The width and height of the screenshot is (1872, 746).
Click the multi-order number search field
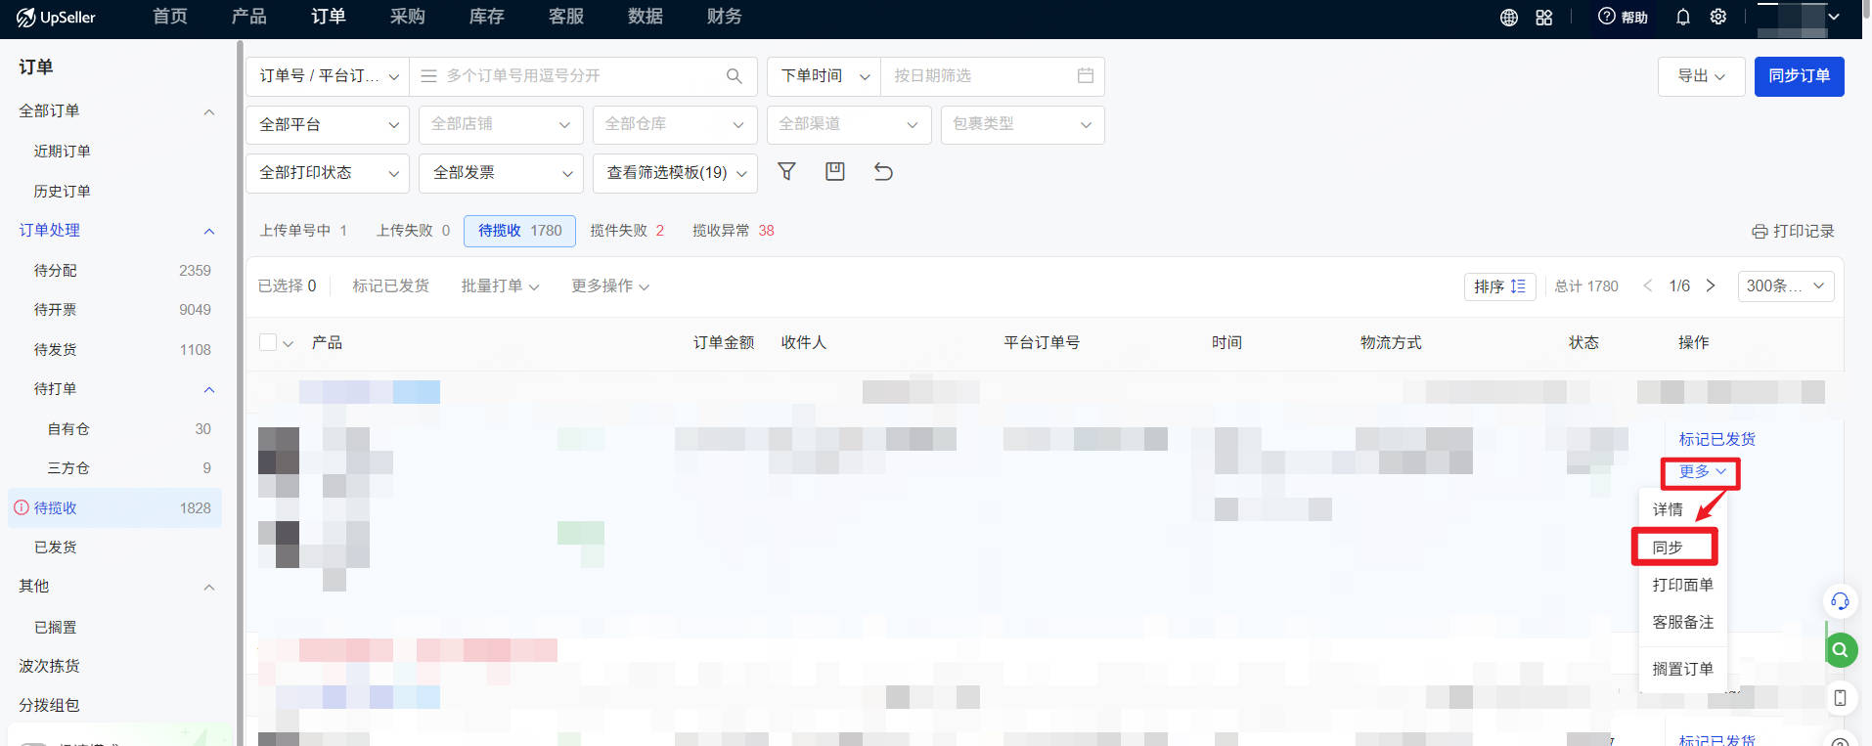tap(584, 76)
